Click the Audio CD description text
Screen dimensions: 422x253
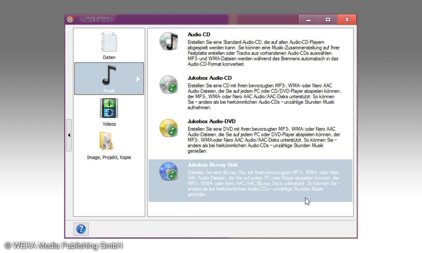point(264,53)
